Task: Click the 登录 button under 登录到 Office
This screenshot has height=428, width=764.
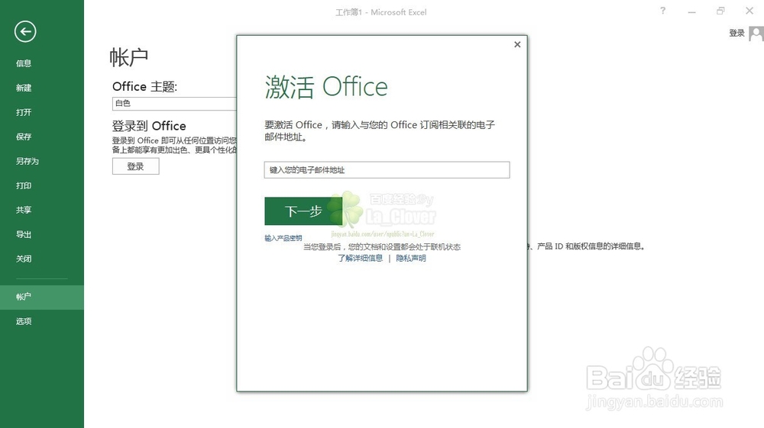Action: click(x=135, y=166)
